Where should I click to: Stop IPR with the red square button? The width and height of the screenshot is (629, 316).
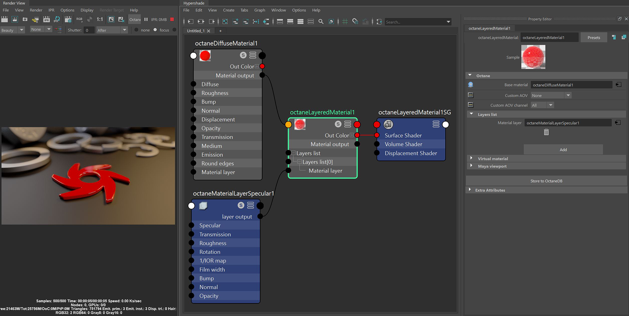(172, 19)
